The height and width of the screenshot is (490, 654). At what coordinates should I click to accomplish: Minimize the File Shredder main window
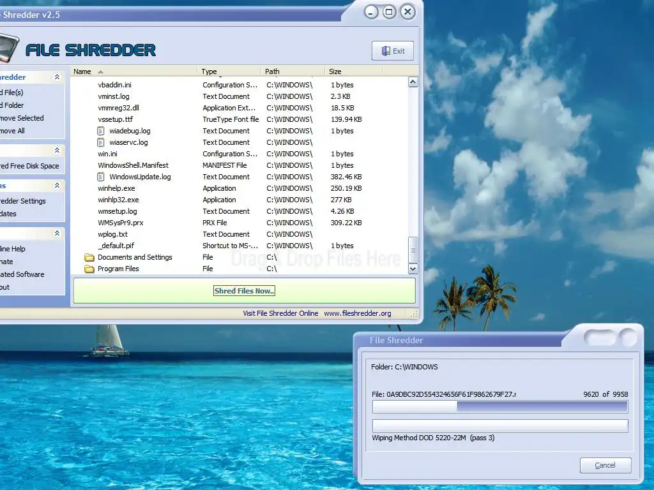[371, 12]
